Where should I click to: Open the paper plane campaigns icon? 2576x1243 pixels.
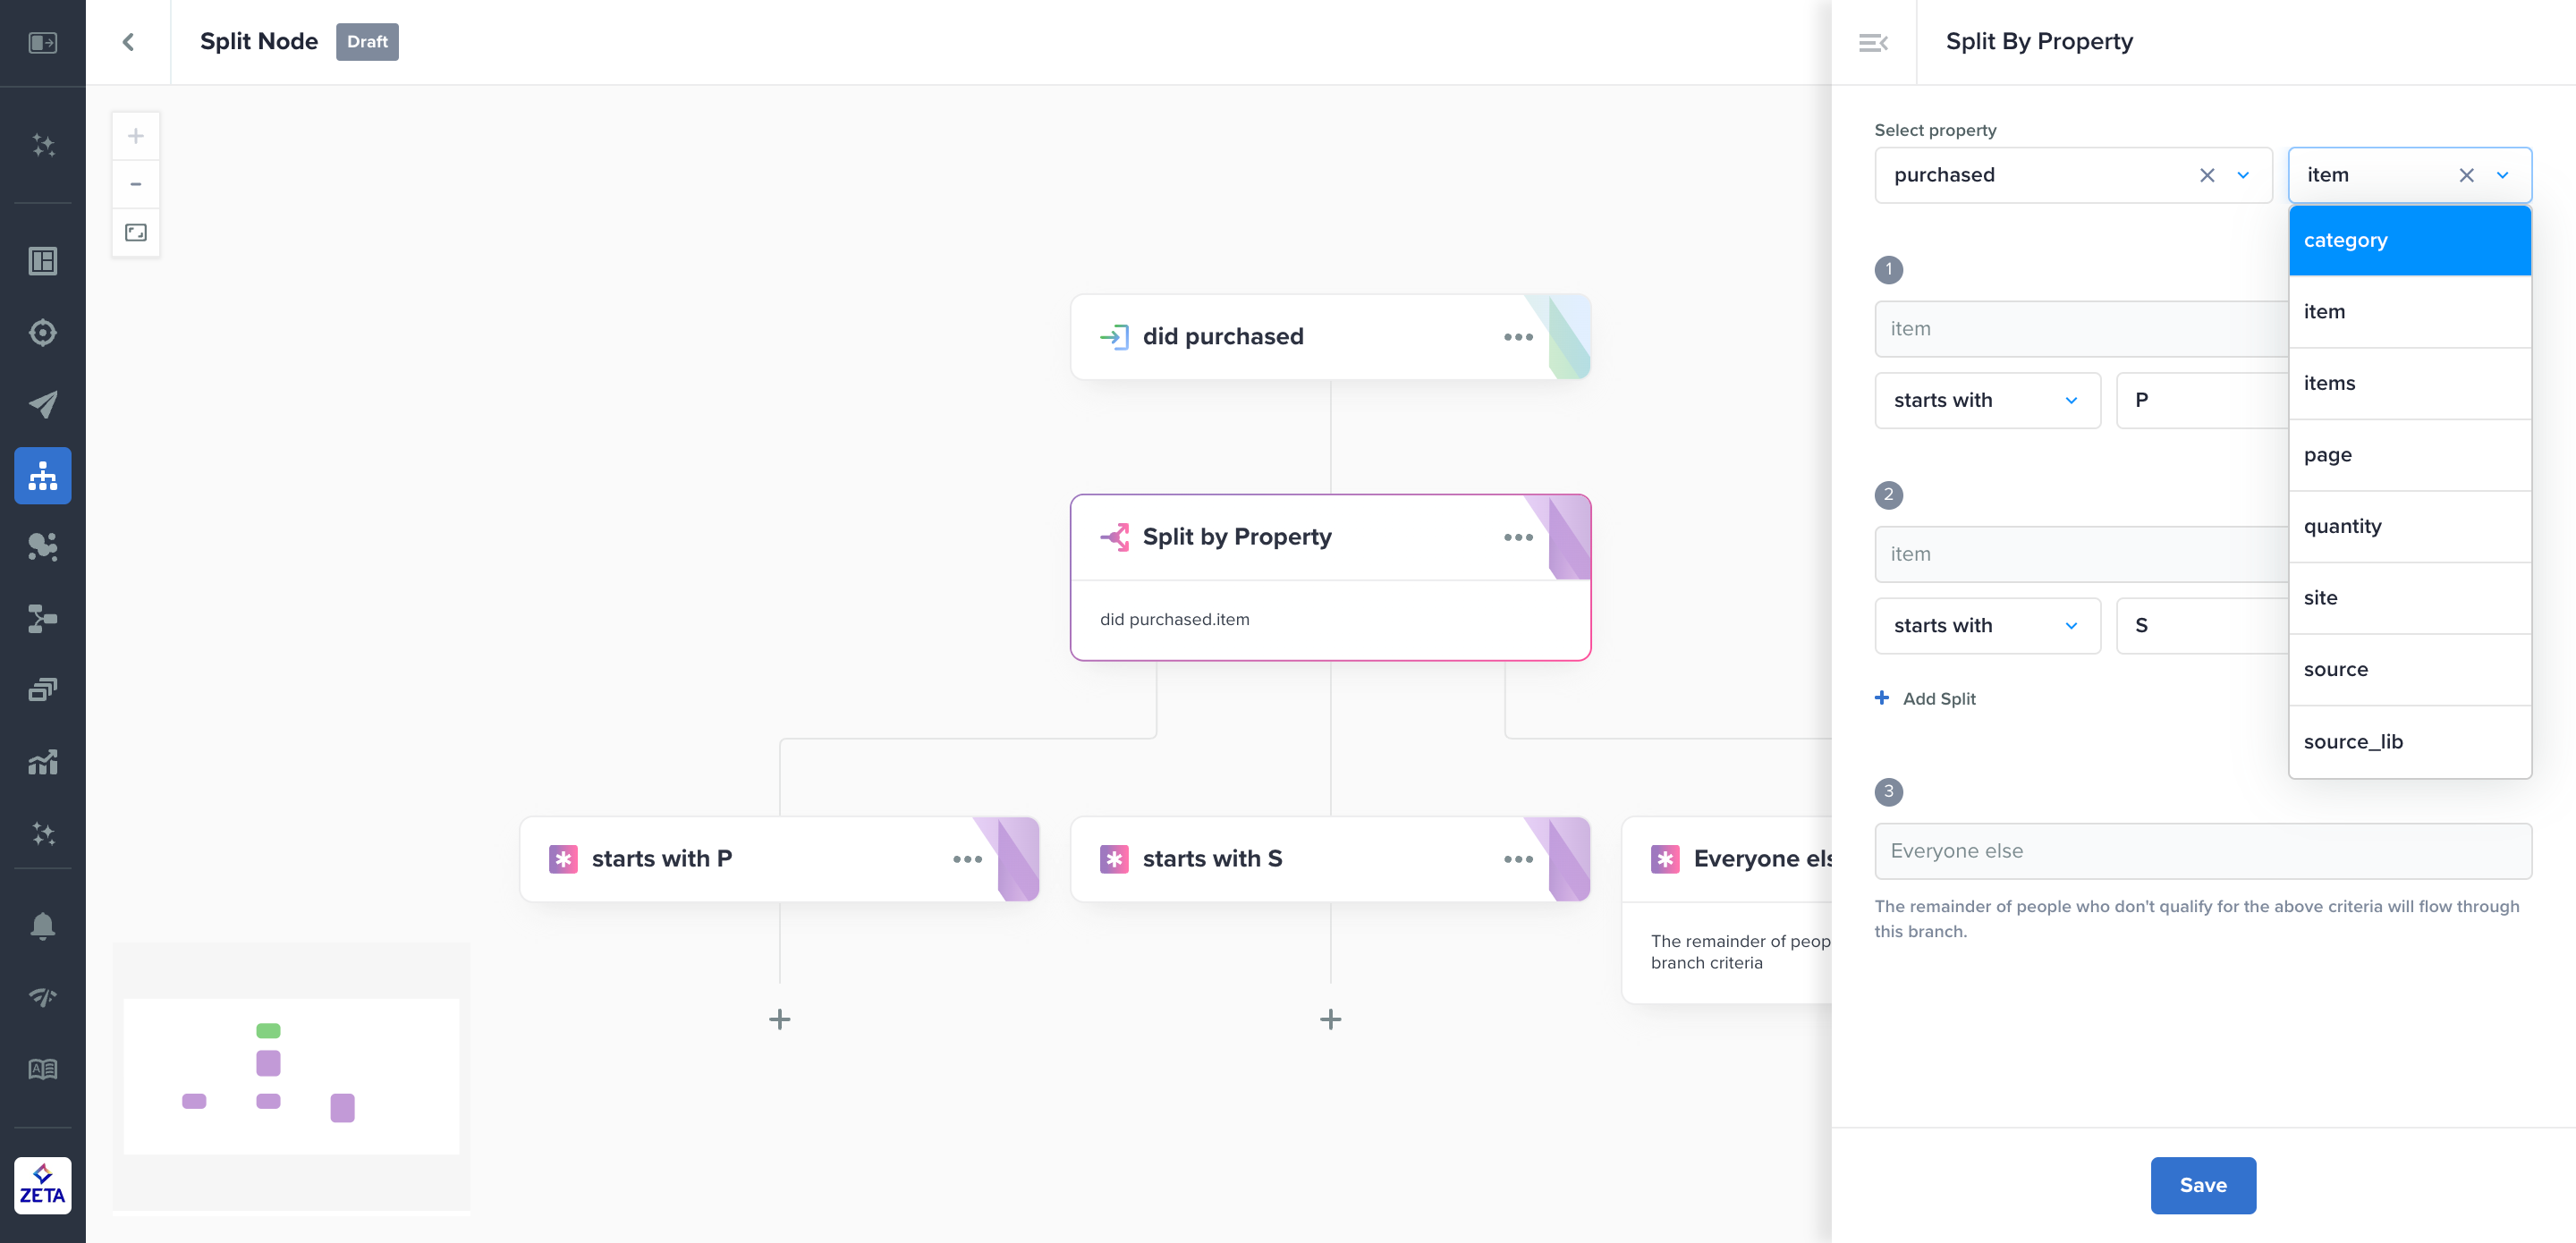tap(42, 404)
